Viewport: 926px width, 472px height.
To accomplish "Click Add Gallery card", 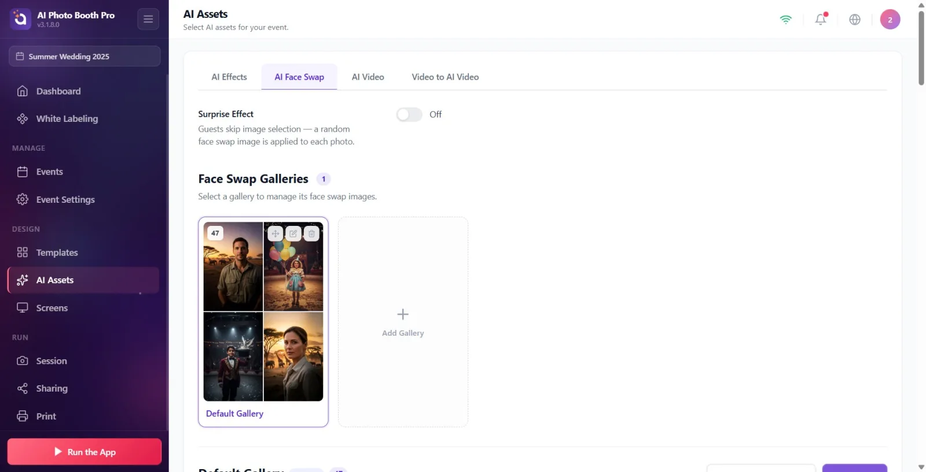I will [x=403, y=322].
